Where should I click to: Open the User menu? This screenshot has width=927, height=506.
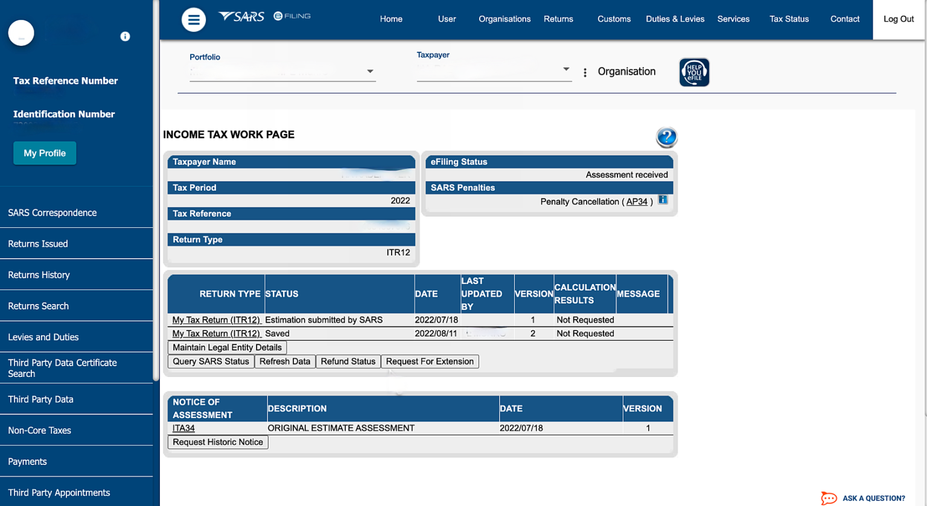pos(447,19)
